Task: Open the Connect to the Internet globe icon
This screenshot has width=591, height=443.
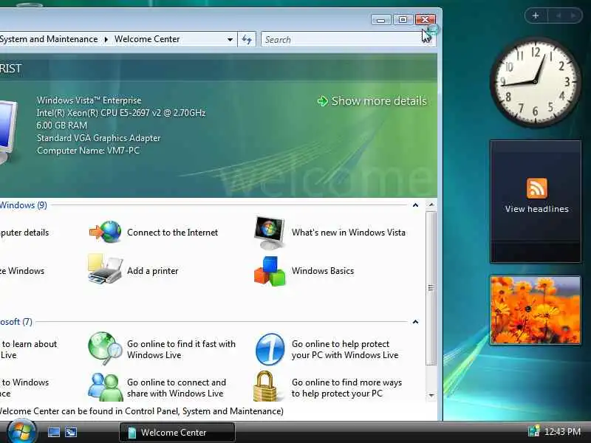Action: coord(105,232)
